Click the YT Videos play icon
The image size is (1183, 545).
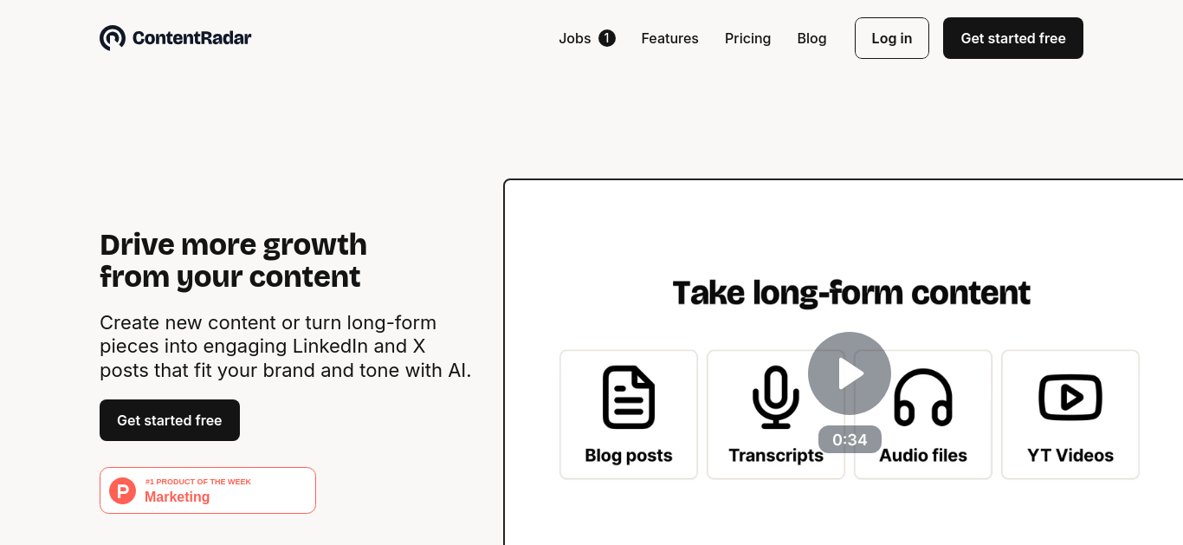tap(1070, 398)
